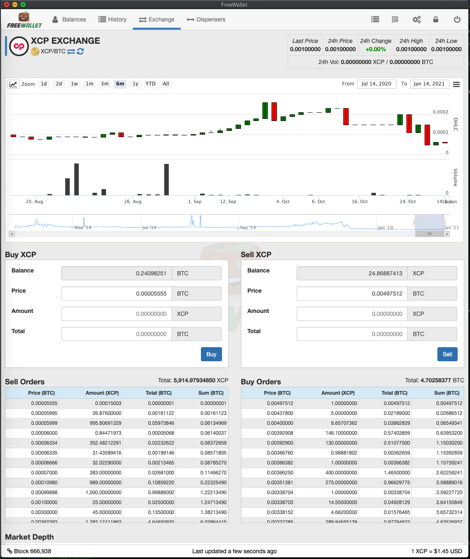Set chart zoom to 2d
The image size is (470, 559).
59,84
